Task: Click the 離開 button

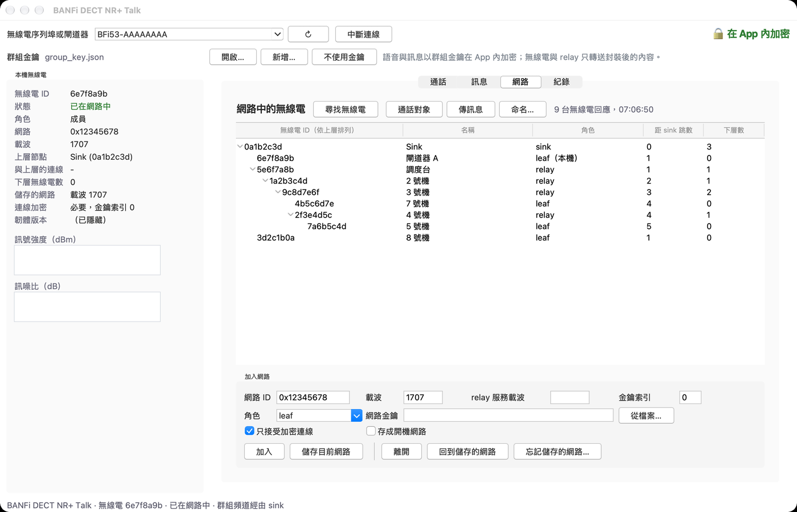Action: pyautogui.click(x=401, y=451)
